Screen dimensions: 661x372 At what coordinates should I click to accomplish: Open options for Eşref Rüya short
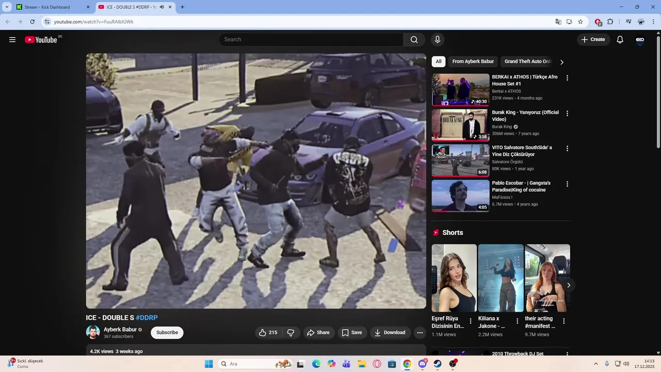tap(470, 321)
